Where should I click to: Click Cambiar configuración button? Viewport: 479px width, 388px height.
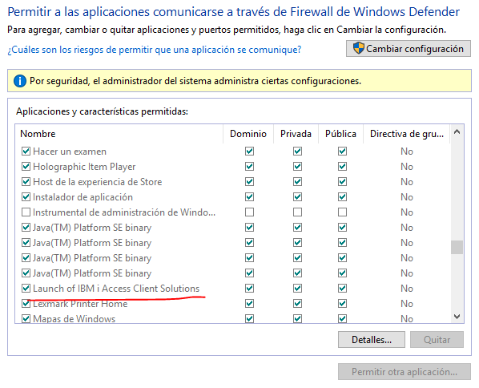[x=409, y=49]
